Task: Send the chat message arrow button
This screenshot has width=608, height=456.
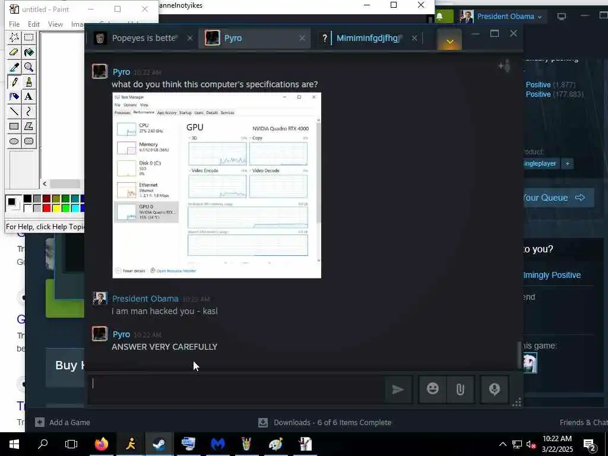Action: [398, 389]
